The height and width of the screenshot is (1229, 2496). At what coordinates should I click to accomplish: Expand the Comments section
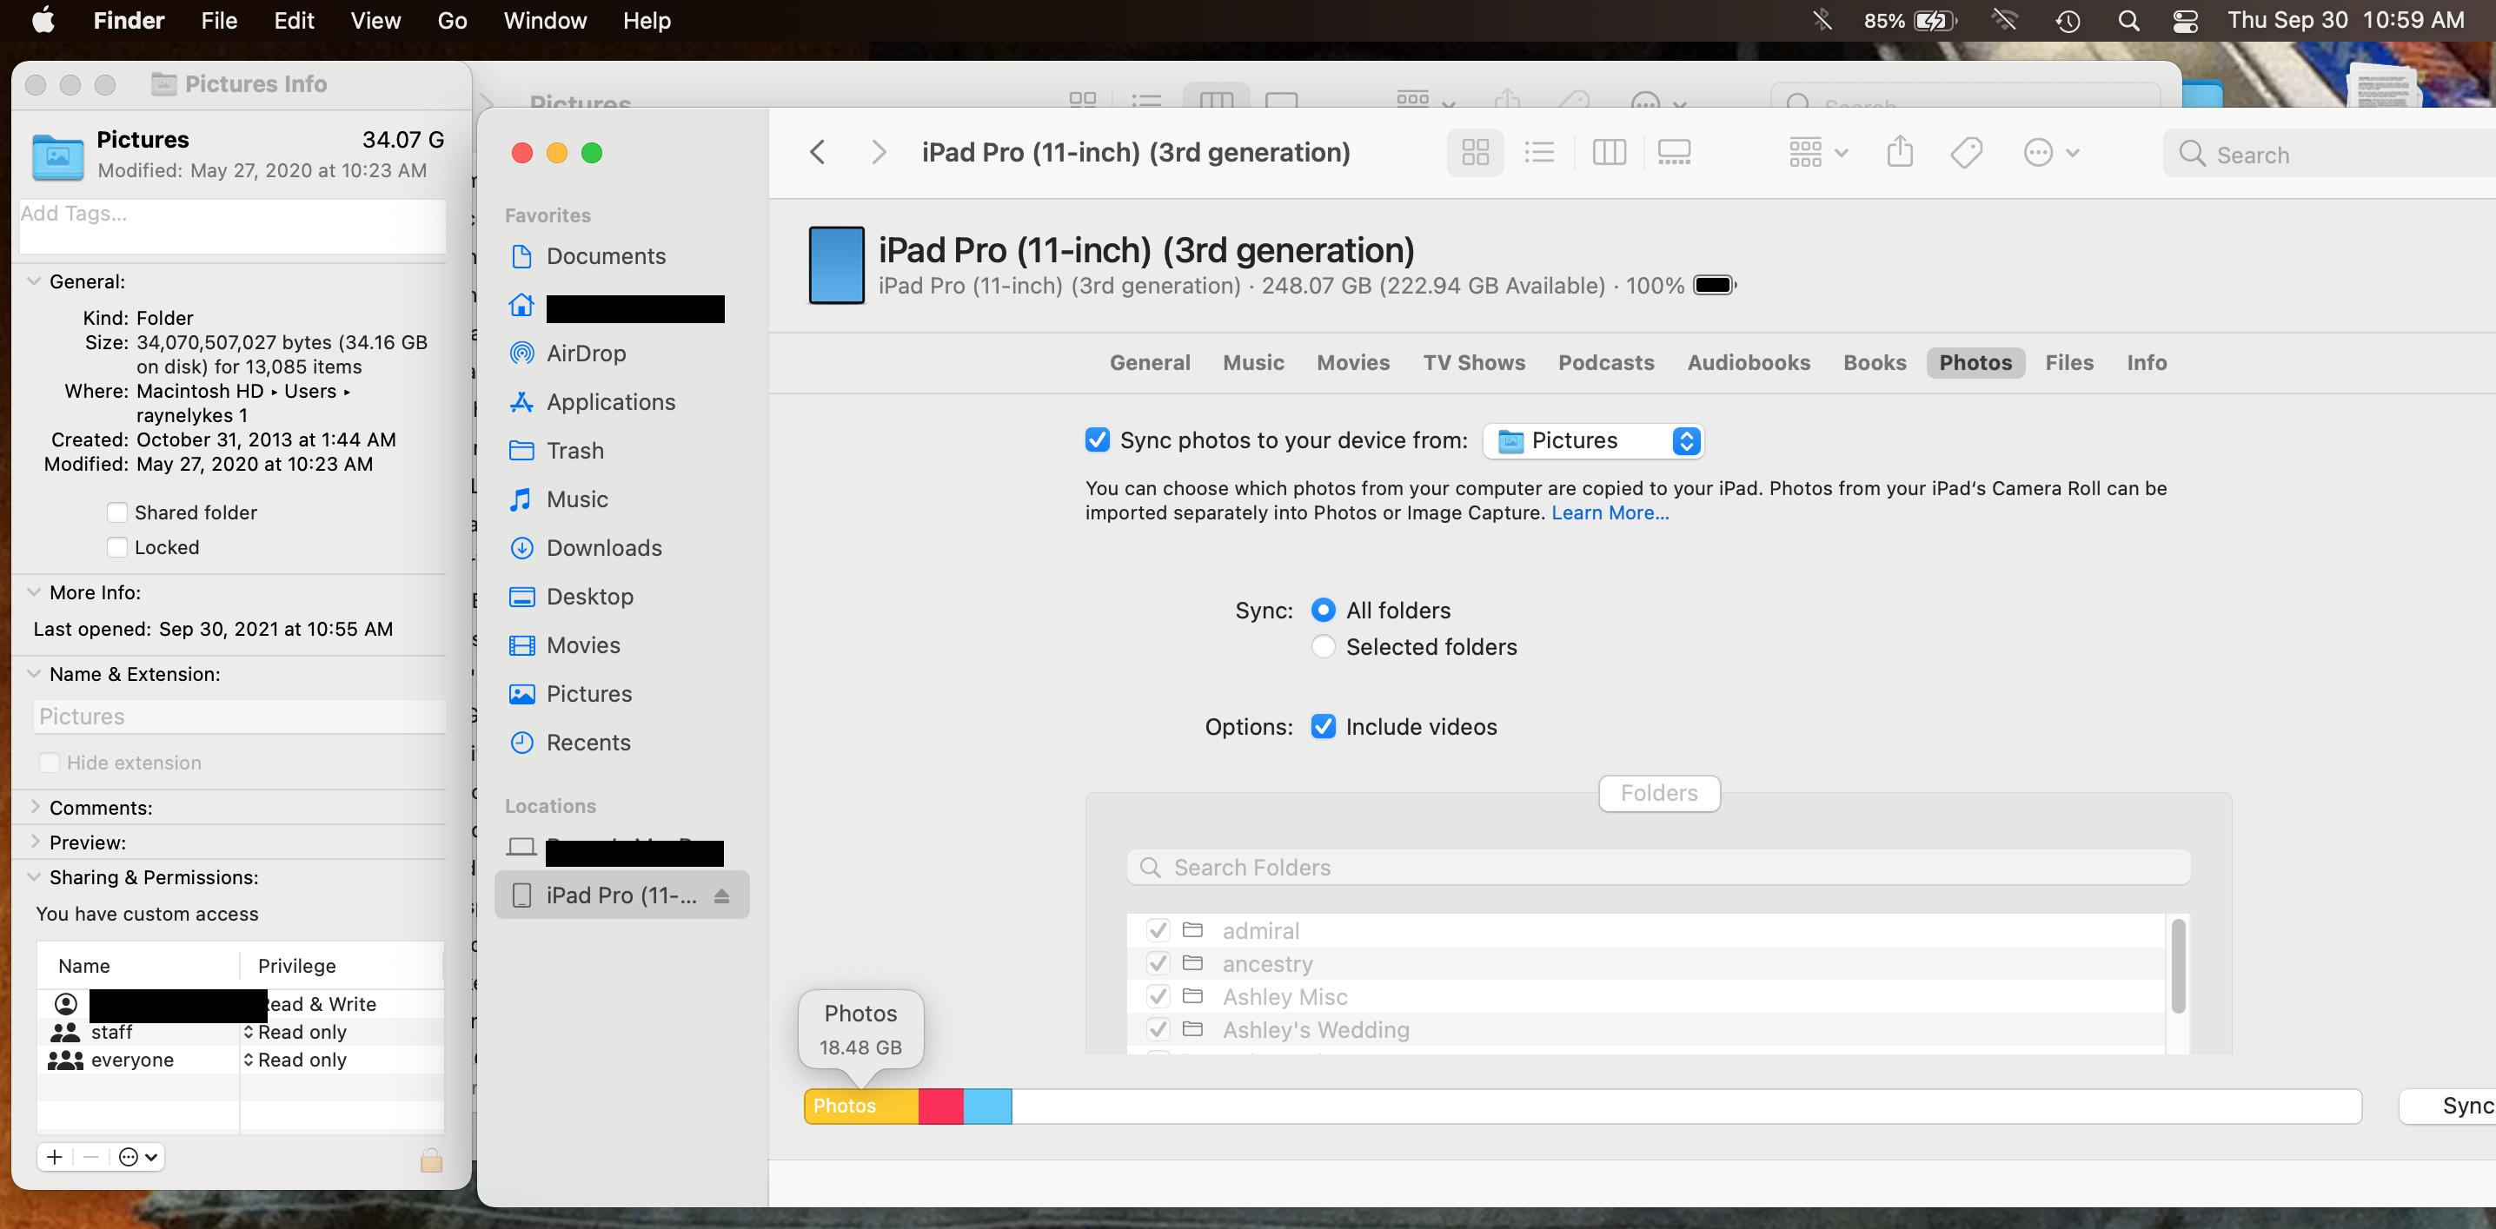[35, 807]
